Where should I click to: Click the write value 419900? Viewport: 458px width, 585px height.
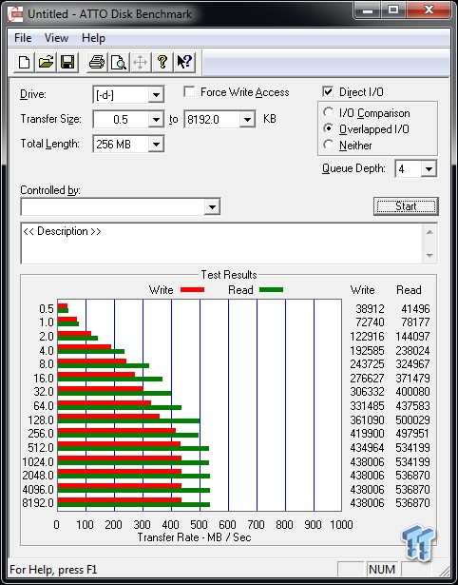coord(367,434)
